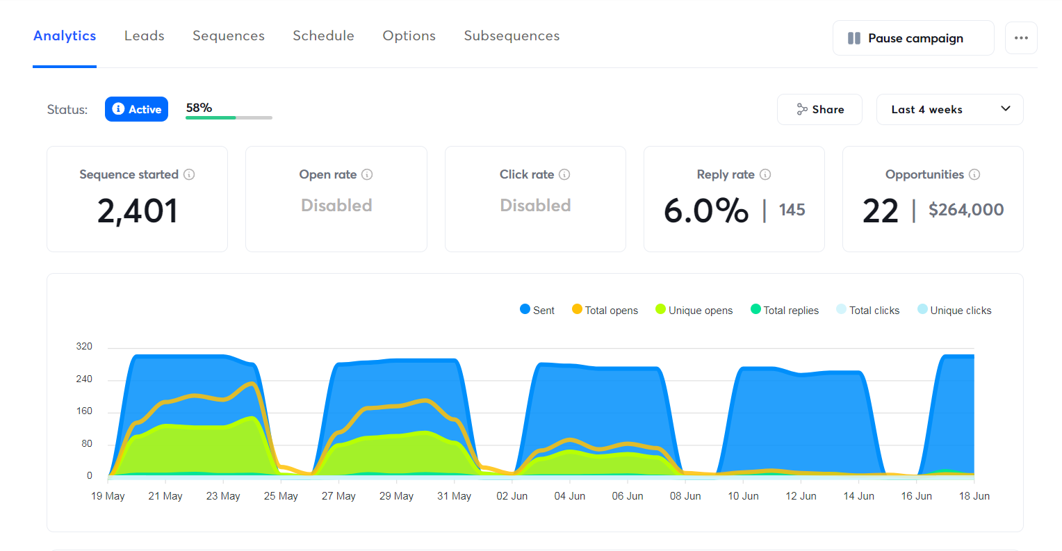The image size is (1062, 551).
Task: Open the ellipsis options menu
Action: click(x=1020, y=38)
